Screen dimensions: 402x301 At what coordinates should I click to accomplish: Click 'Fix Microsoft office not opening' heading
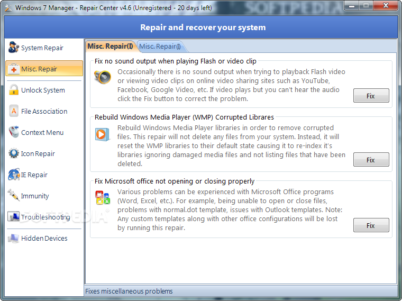point(175,181)
